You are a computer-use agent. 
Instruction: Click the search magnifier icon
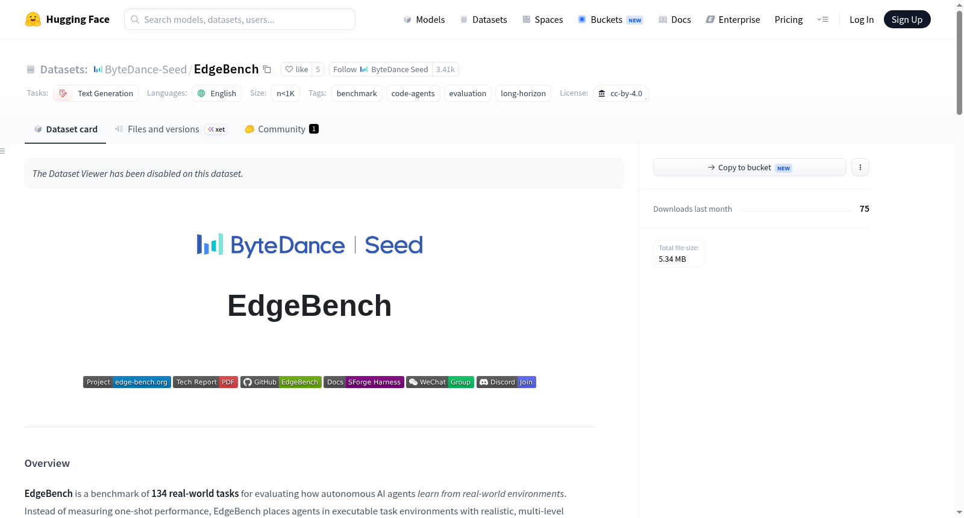click(x=135, y=19)
